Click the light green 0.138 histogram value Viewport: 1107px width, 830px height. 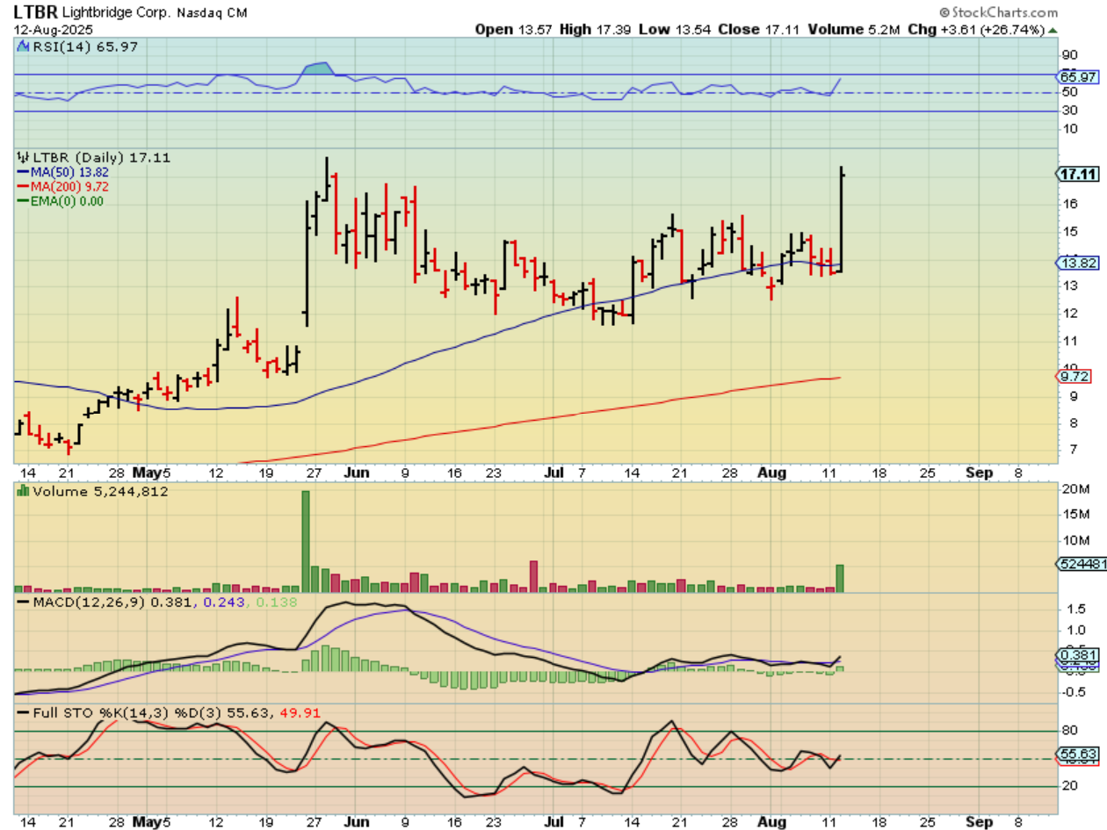click(x=278, y=602)
